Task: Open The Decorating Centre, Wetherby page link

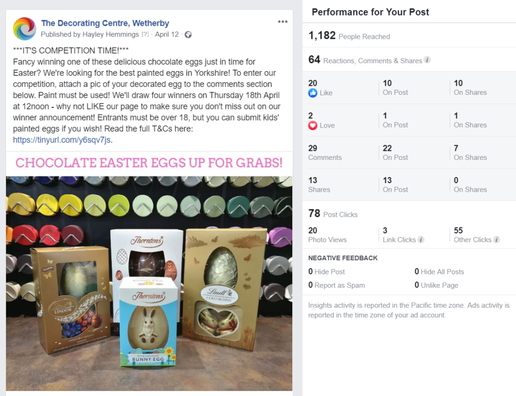Action: coord(105,23)
